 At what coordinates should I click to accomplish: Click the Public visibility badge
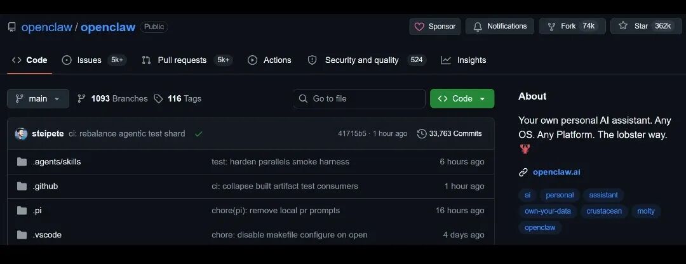154,27
